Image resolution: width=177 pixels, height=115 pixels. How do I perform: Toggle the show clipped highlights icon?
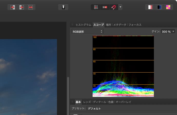tap(150, 7)
